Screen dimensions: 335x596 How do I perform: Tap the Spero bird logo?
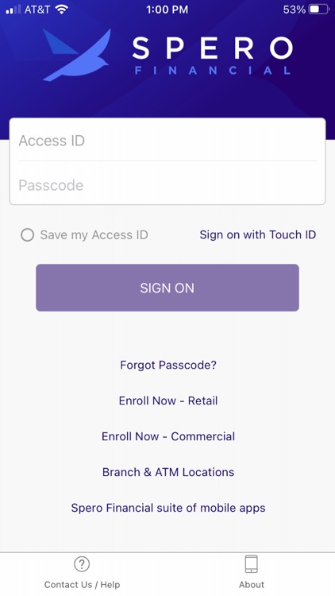pos(77,54)
